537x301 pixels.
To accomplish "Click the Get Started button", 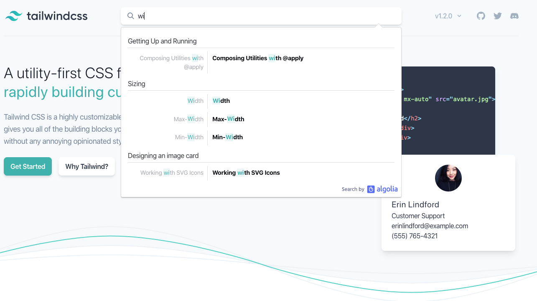I will [x=28, y=166].
